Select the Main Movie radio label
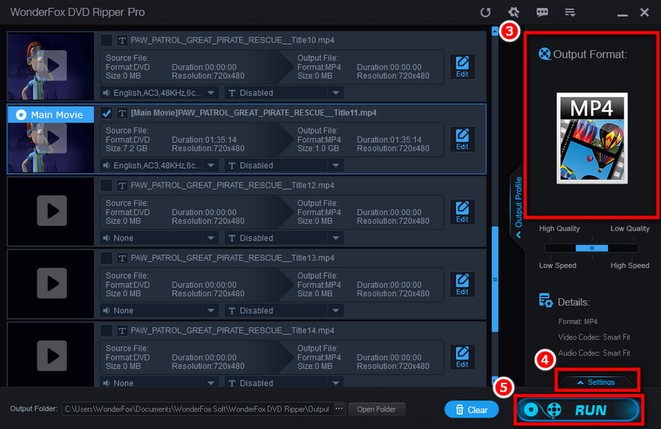This screenshot has height=429, width=661. coord(51,114)
